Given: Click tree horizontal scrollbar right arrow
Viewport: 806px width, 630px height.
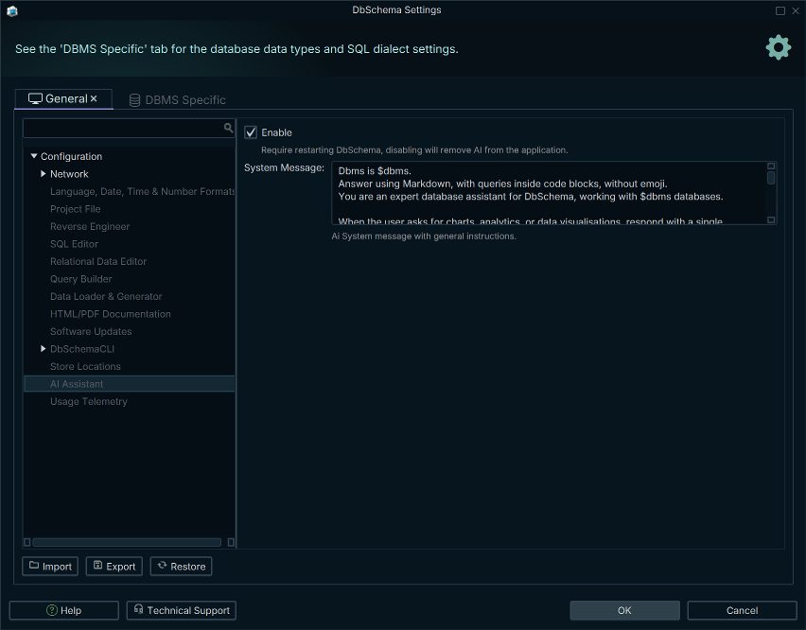Looking at the screenshot, I should pos(231,542).
